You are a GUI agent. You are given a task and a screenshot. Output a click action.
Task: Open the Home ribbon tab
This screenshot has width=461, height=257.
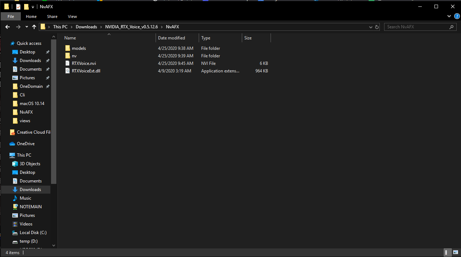click(31, 16)
